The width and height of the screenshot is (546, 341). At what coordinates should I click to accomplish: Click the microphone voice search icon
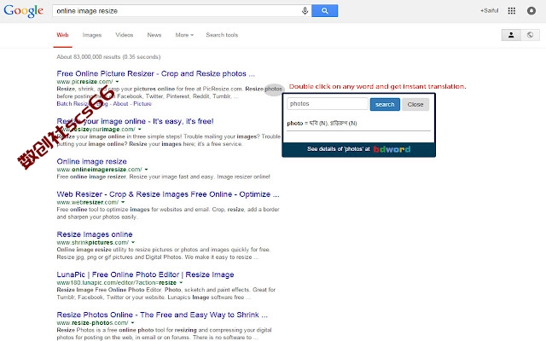tap(305, 11)
